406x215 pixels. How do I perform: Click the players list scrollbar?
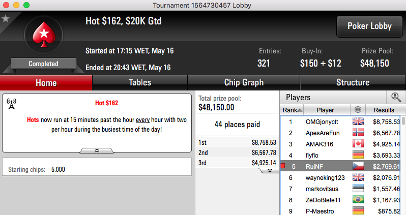tap(403, 166)
